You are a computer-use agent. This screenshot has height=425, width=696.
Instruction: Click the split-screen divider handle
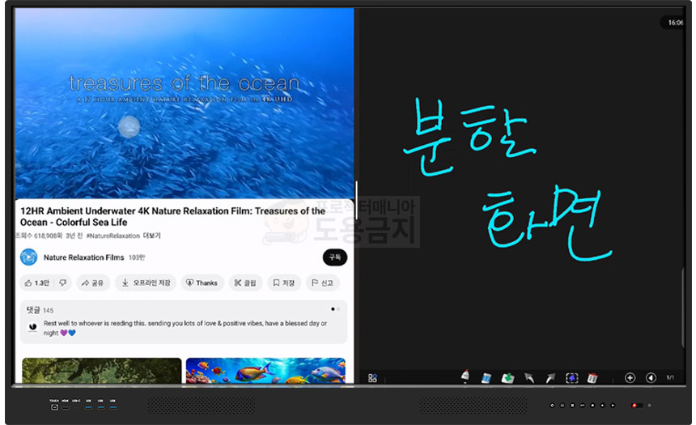click(x=356, y=200)
